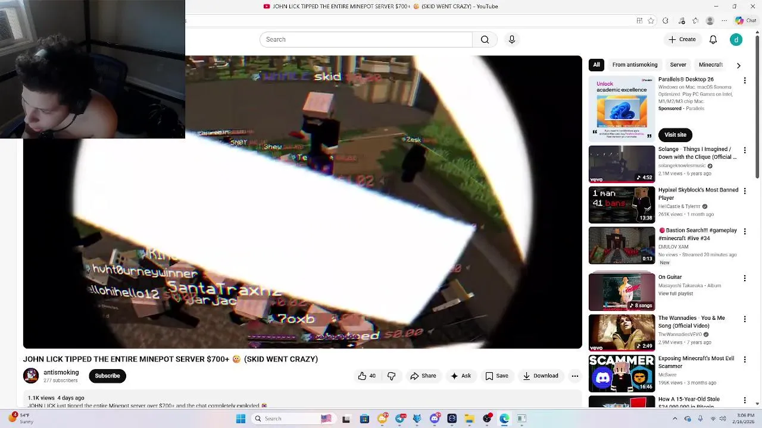Open the antismoking channel name link
The width and height of the screenshot is (762, 428).
(61, 372)
